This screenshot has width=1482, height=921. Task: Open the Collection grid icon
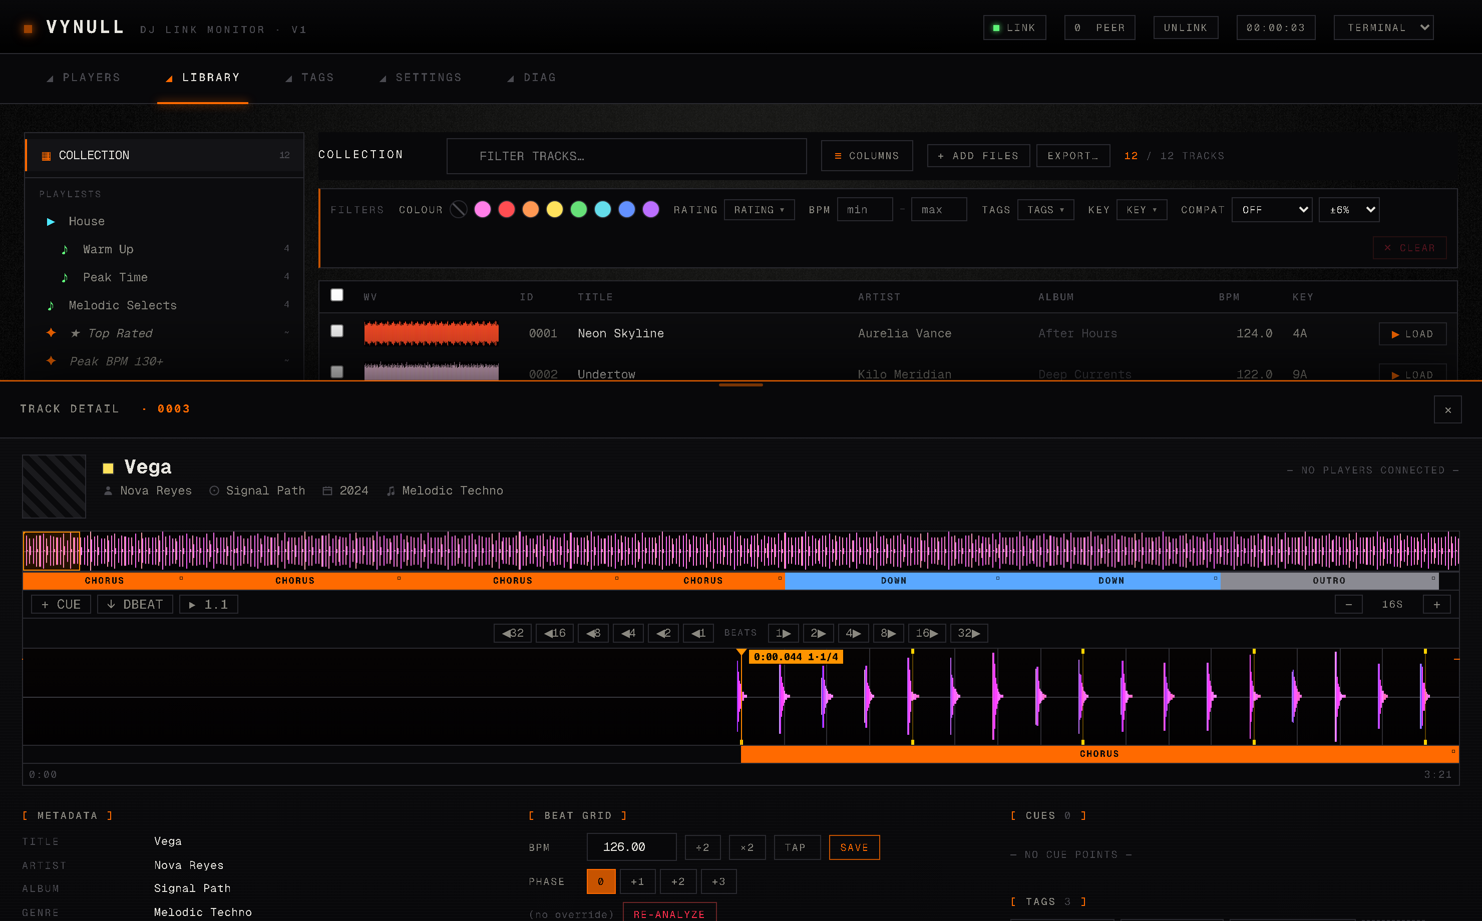(46, 156)
